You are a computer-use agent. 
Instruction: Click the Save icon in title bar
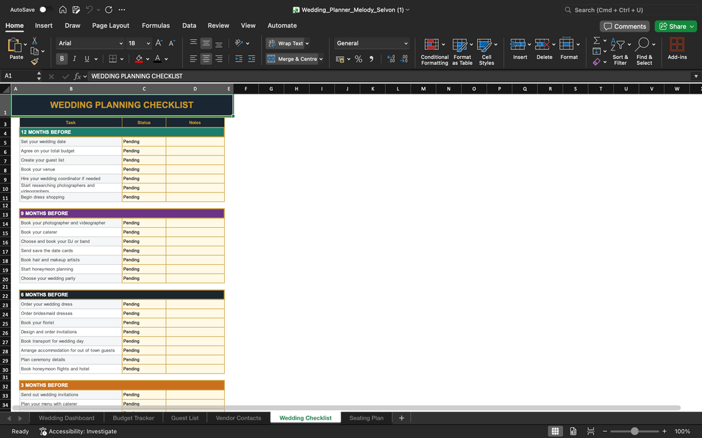76,10
